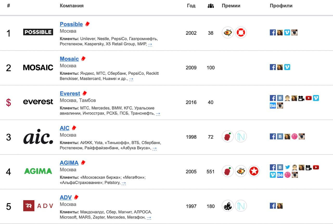Open Possible's Vimeo profile icon

(287, 32)
